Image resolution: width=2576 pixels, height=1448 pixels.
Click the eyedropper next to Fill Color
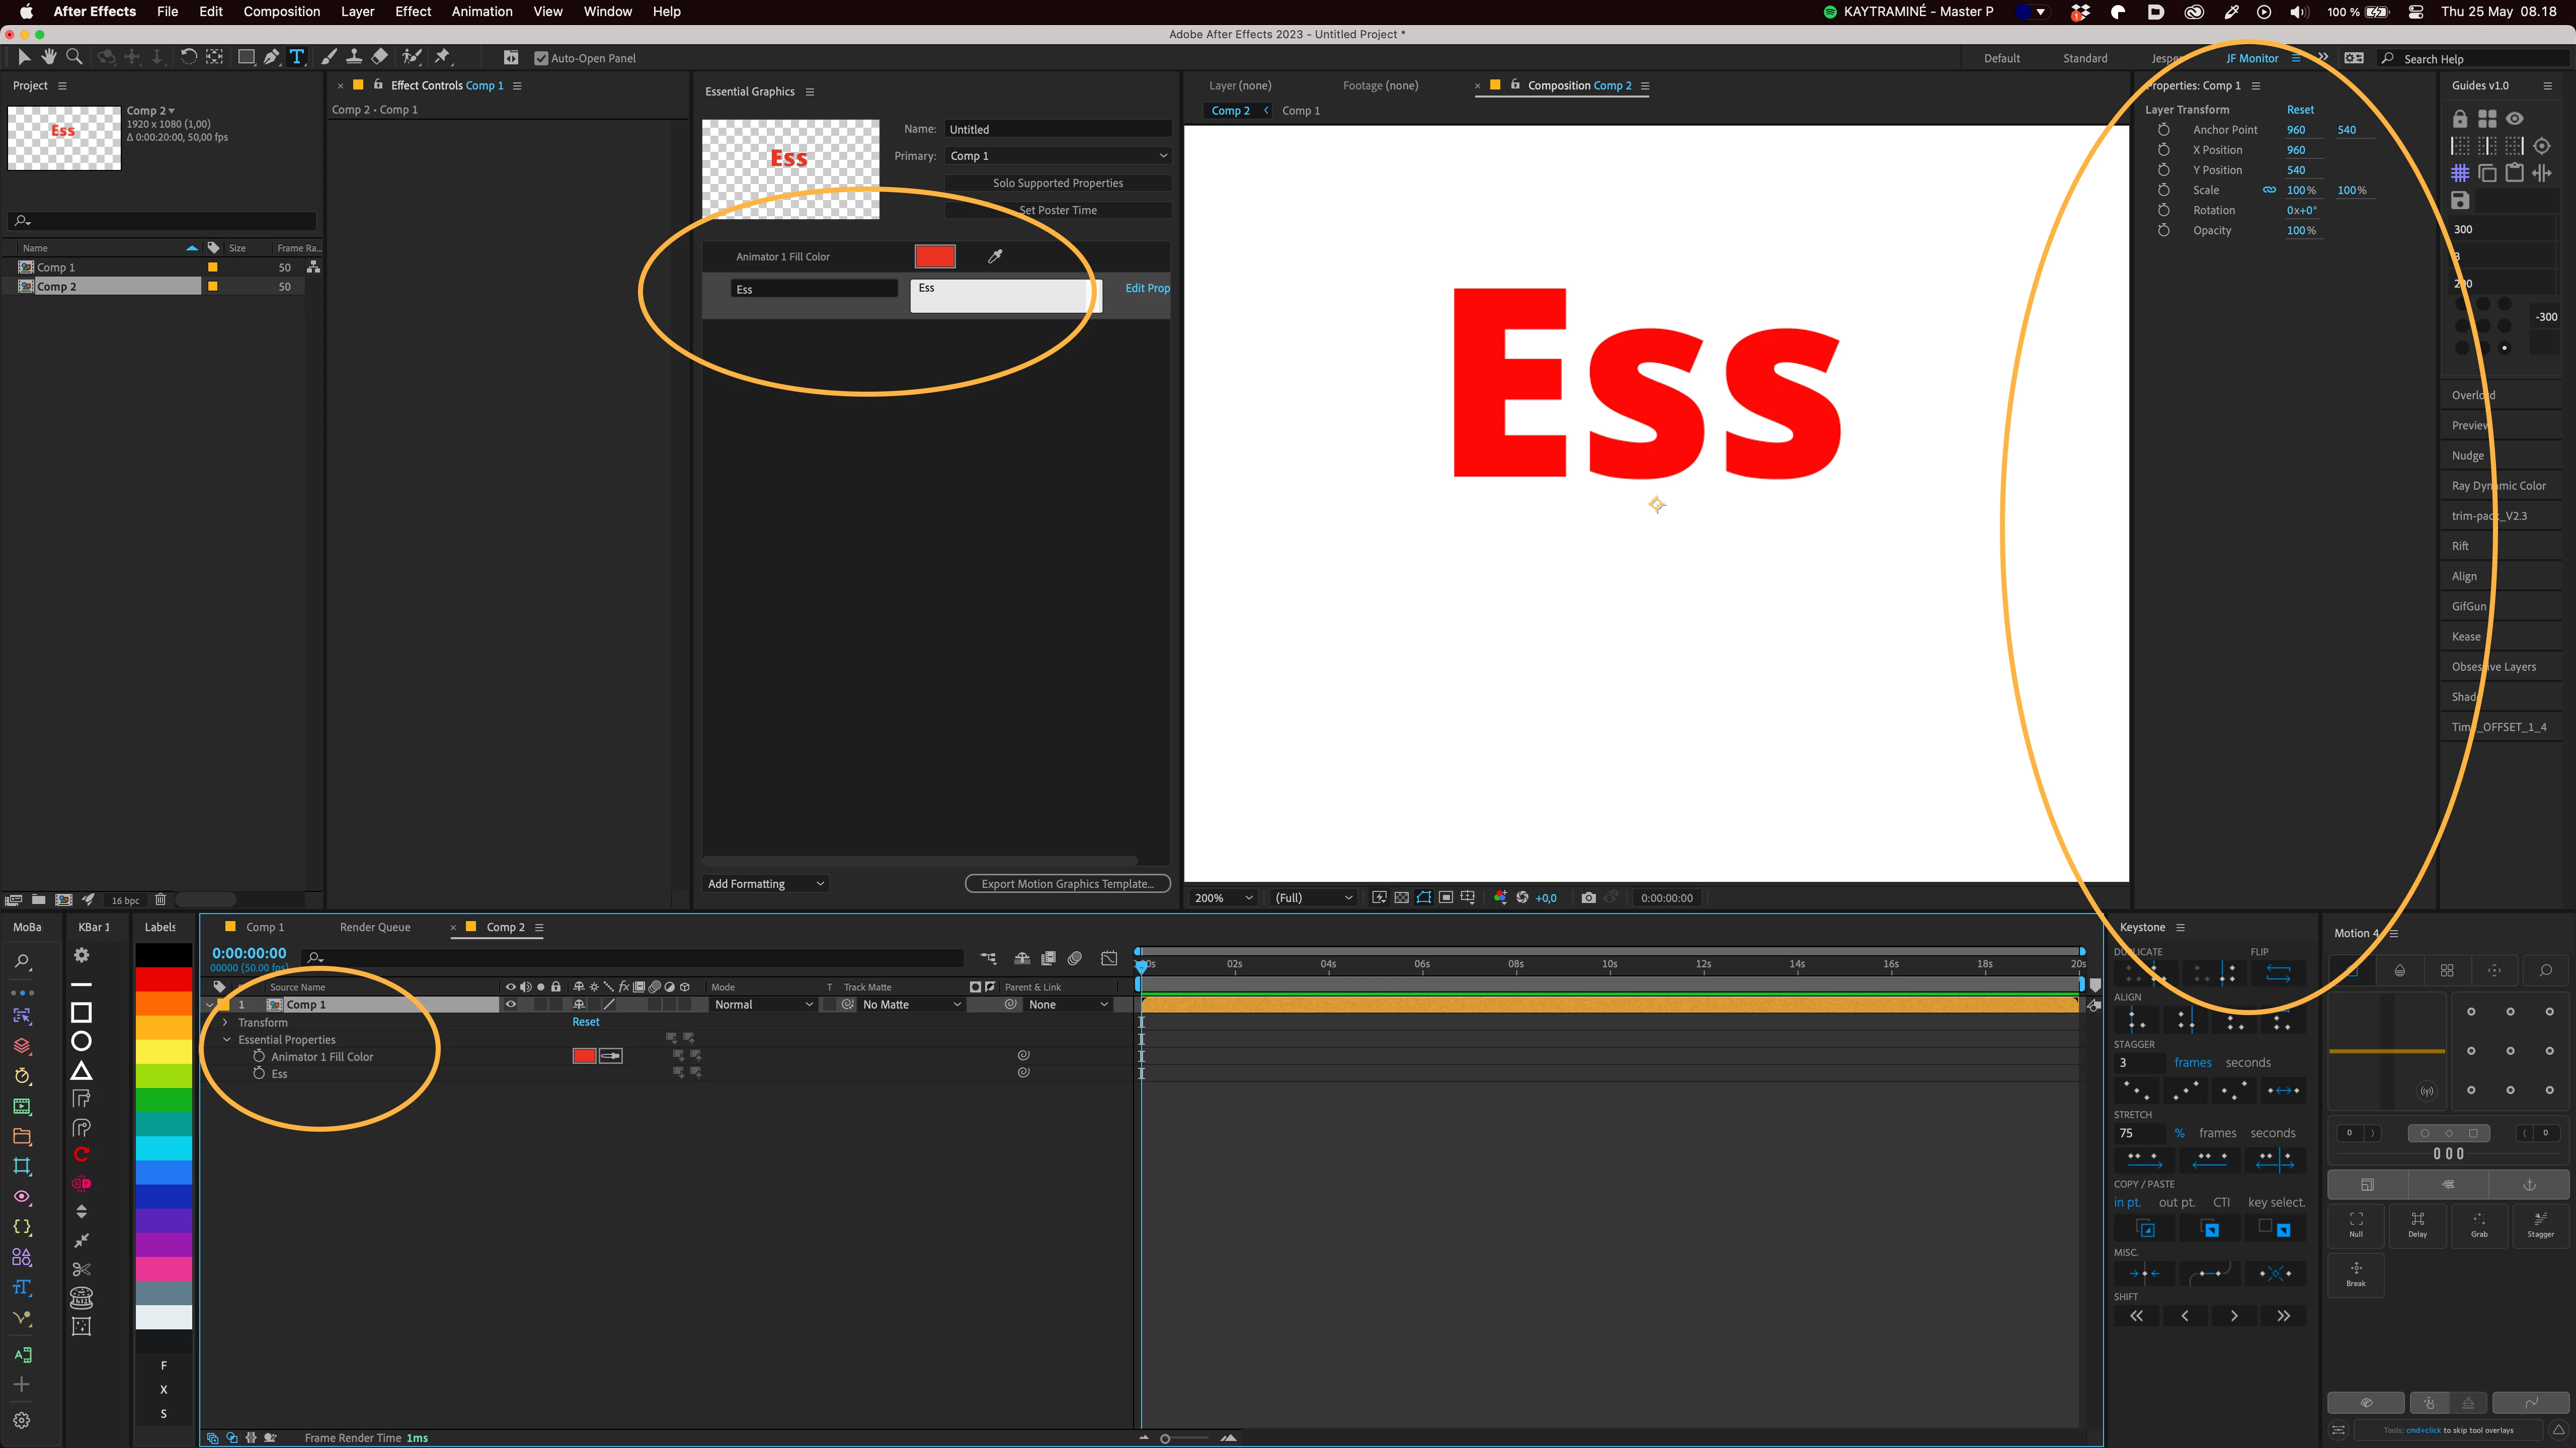995,257
